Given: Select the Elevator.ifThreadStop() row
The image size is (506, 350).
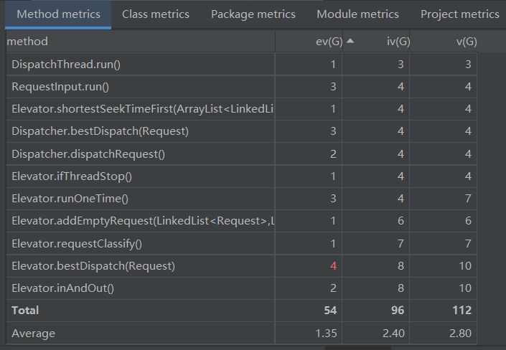Looking at the screenshot, I should (x=72, y=176).
